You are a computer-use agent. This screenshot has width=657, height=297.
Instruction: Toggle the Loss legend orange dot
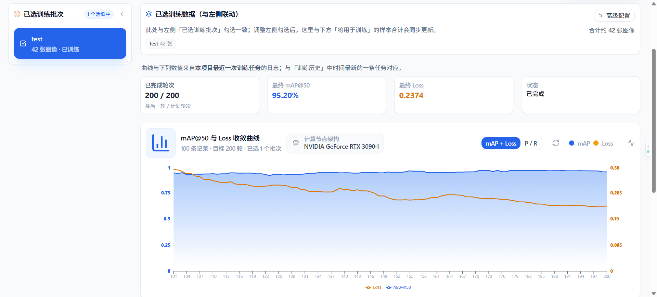click(x=596, y=143)
